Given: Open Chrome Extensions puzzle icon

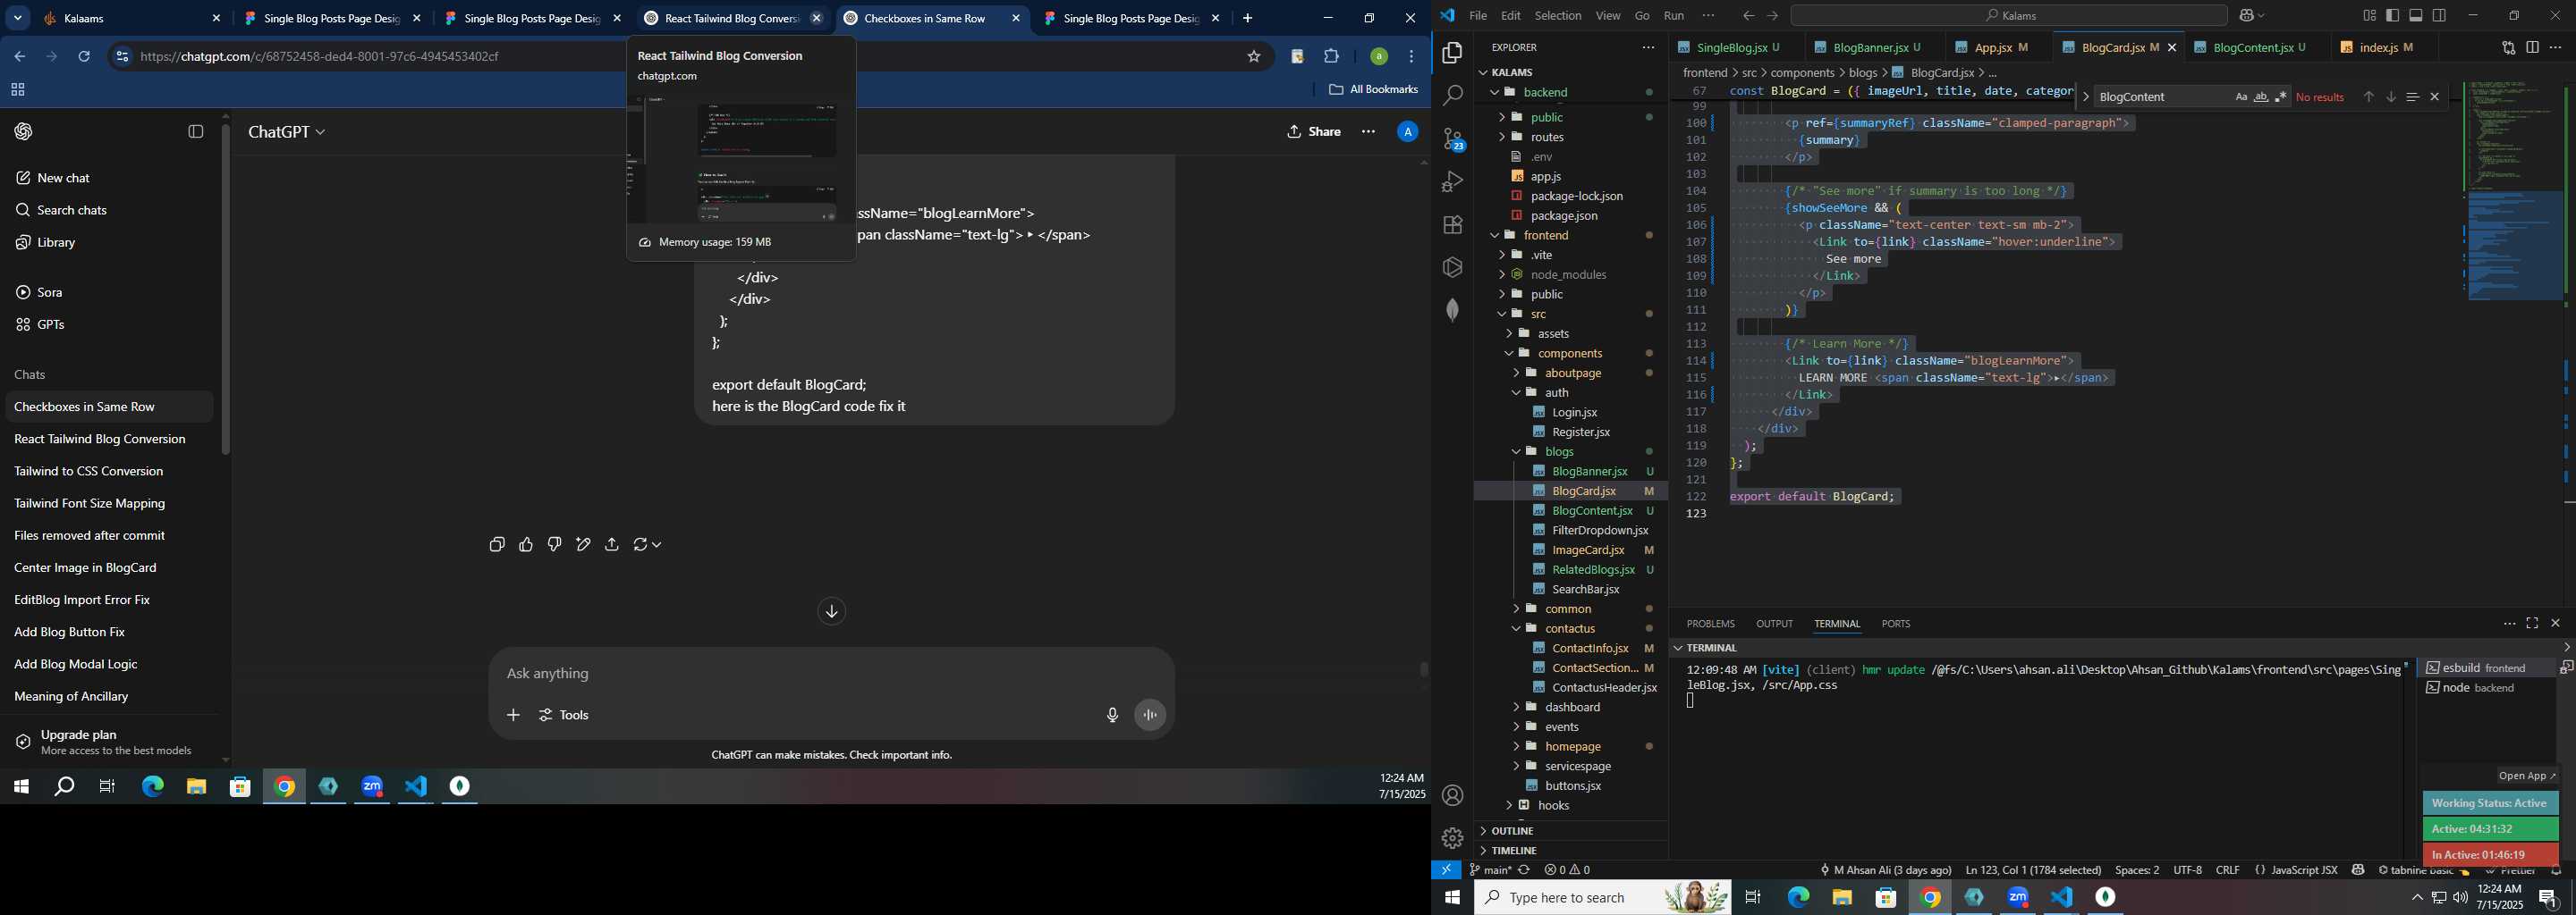Looking at the screenshot, I should 1332,57.
